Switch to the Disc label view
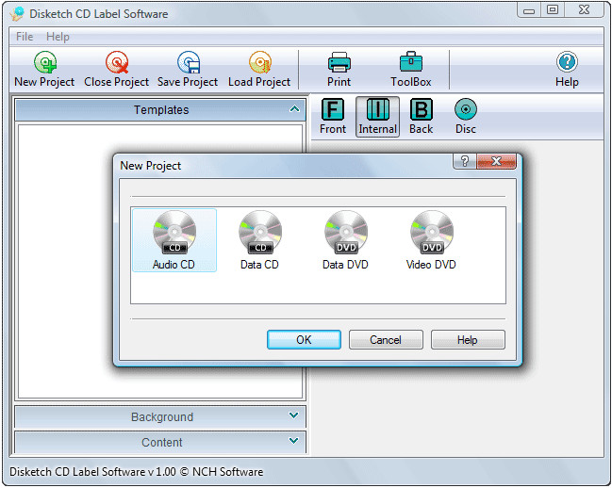Screen dimensions: 612x488 point(465,117)
